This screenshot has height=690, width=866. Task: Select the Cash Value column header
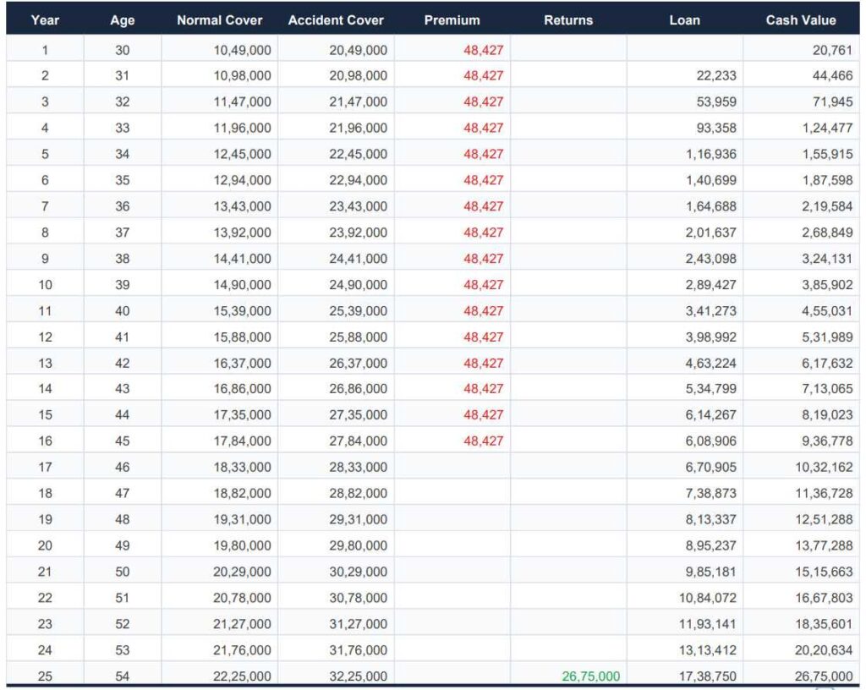click(x=800, y=20)
